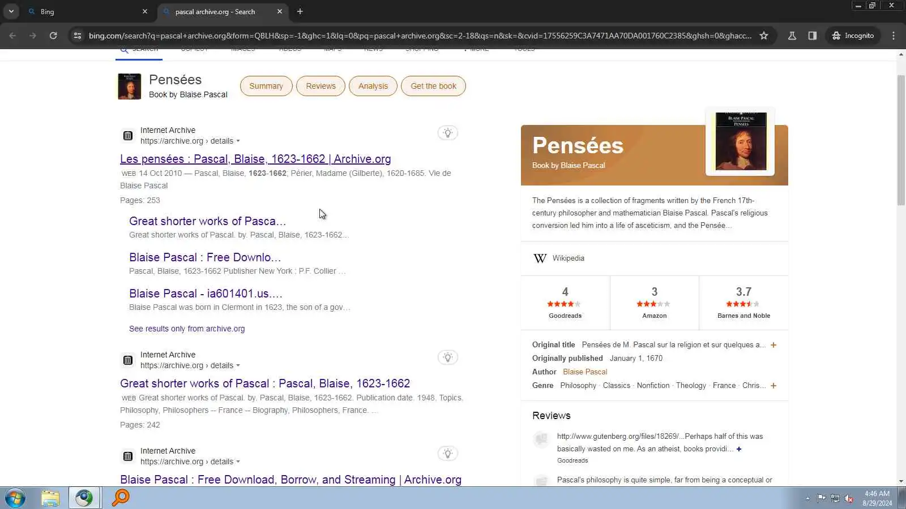Show hidden system tray icons
This screenshot has height=509, width=906.
[807, 498]
